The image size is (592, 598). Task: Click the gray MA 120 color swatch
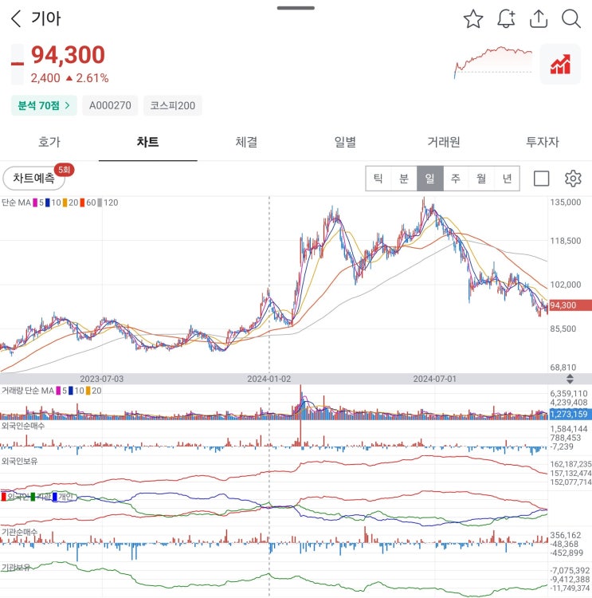[100, 203]
